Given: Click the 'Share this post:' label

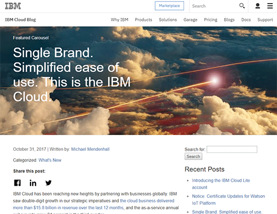Looking at the screenshot, I should [29, 171].
